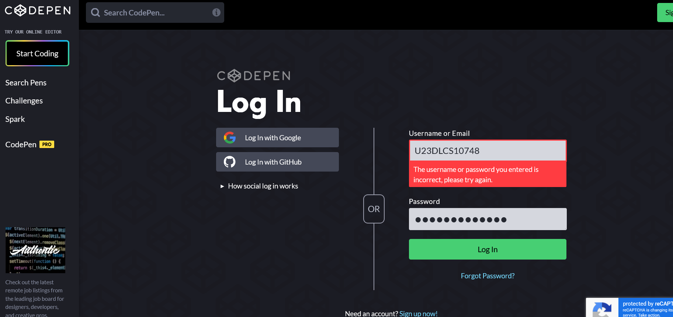Viewport: 673px width, 317px height.
Task: Open Spark from the sidebar
Action: pyautogui.click(x=15, y=119)
